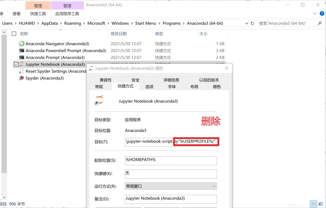Select the Reset Spyder Settings icon
326x208 pixels.
(21, 71)
